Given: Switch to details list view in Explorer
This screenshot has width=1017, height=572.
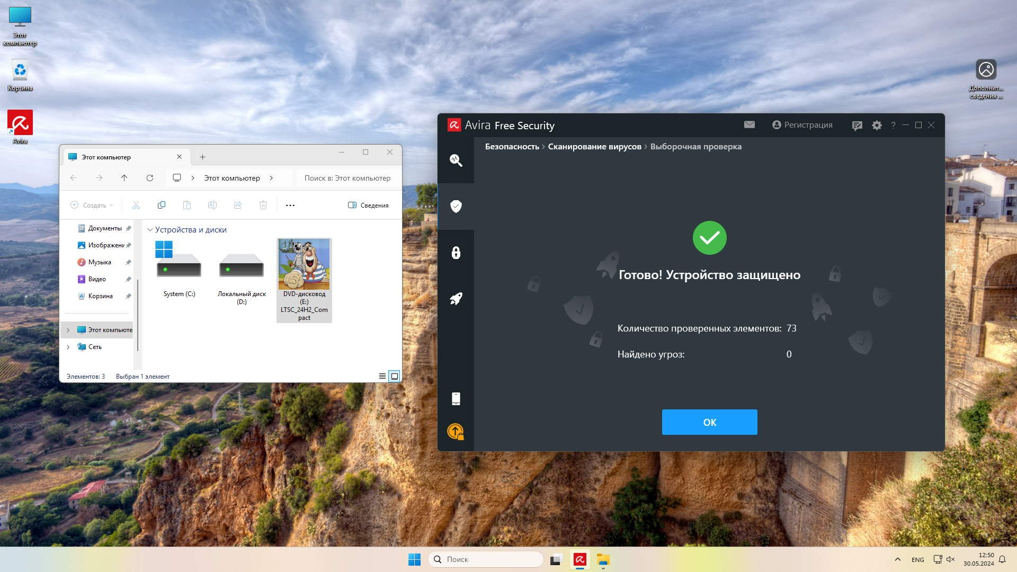Looking at the screenshot, I should [x=382, y=377].
